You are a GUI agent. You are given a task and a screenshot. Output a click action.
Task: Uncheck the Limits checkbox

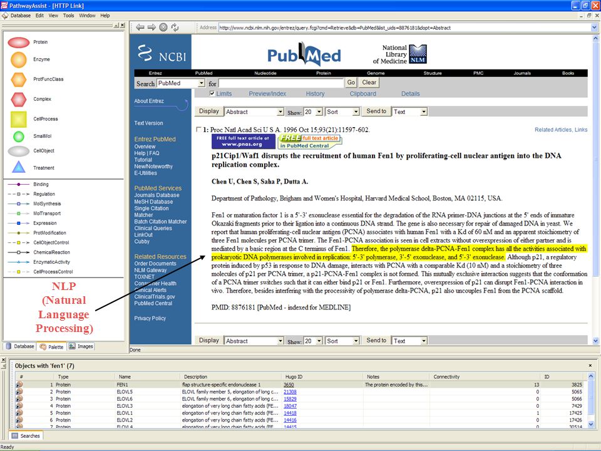212,93
